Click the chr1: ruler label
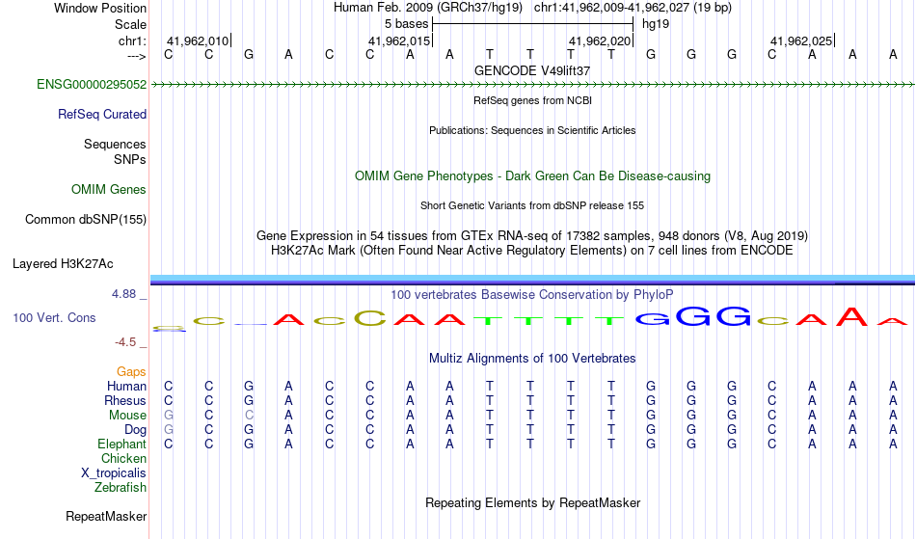 133,41
